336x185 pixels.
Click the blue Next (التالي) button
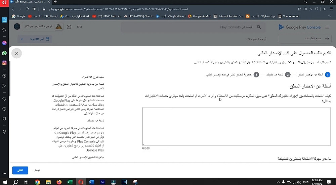pyautogui.click(x=20, y=170)
